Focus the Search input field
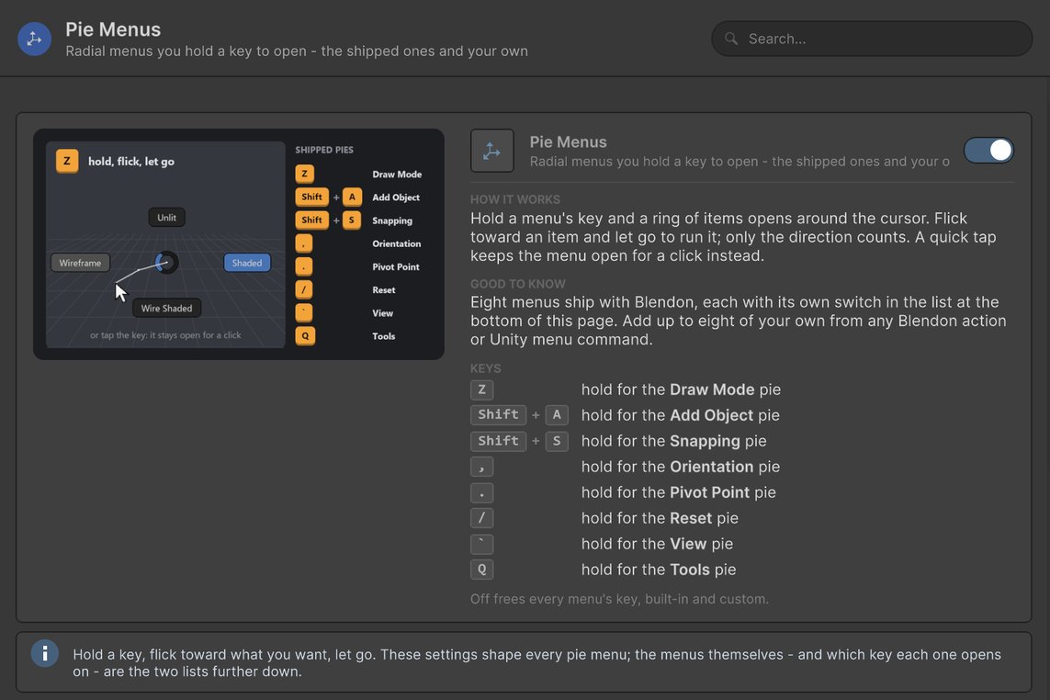 pyautogui.click(x=871, y=39)
